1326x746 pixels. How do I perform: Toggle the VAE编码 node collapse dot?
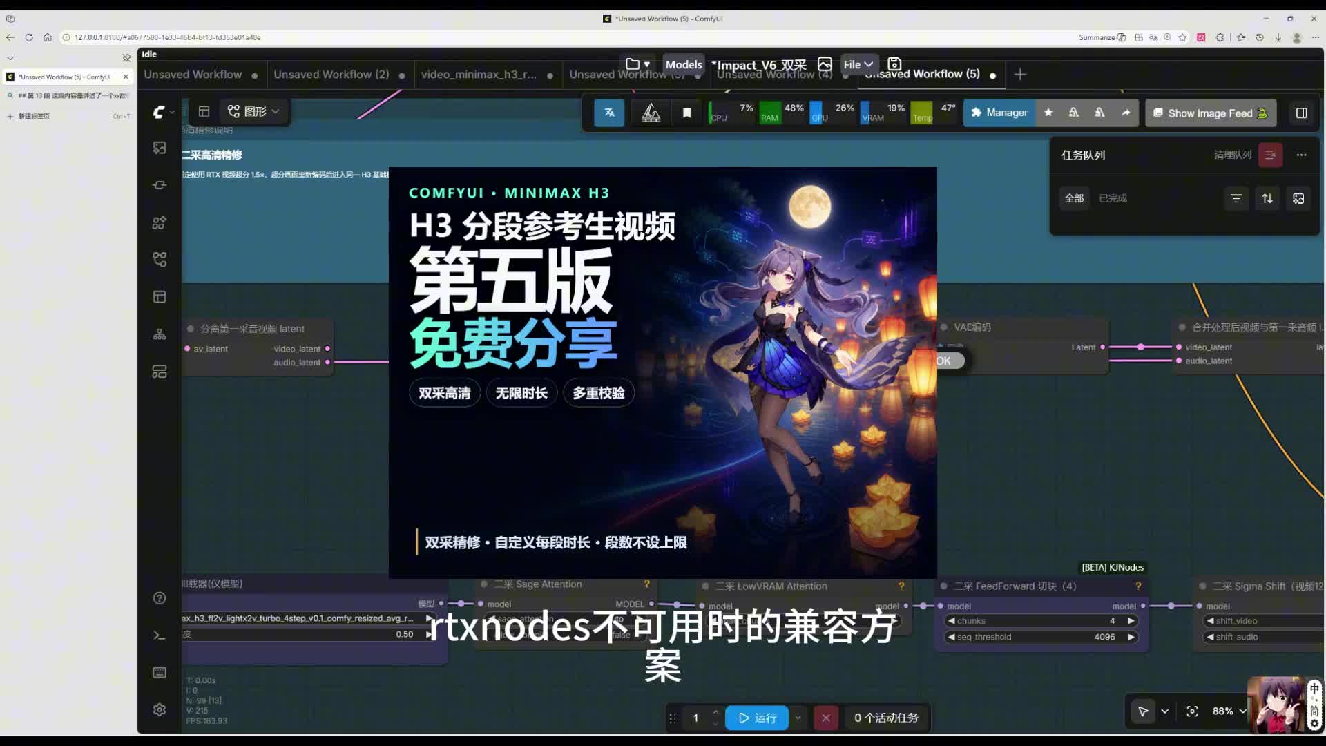tap(944, 327)
